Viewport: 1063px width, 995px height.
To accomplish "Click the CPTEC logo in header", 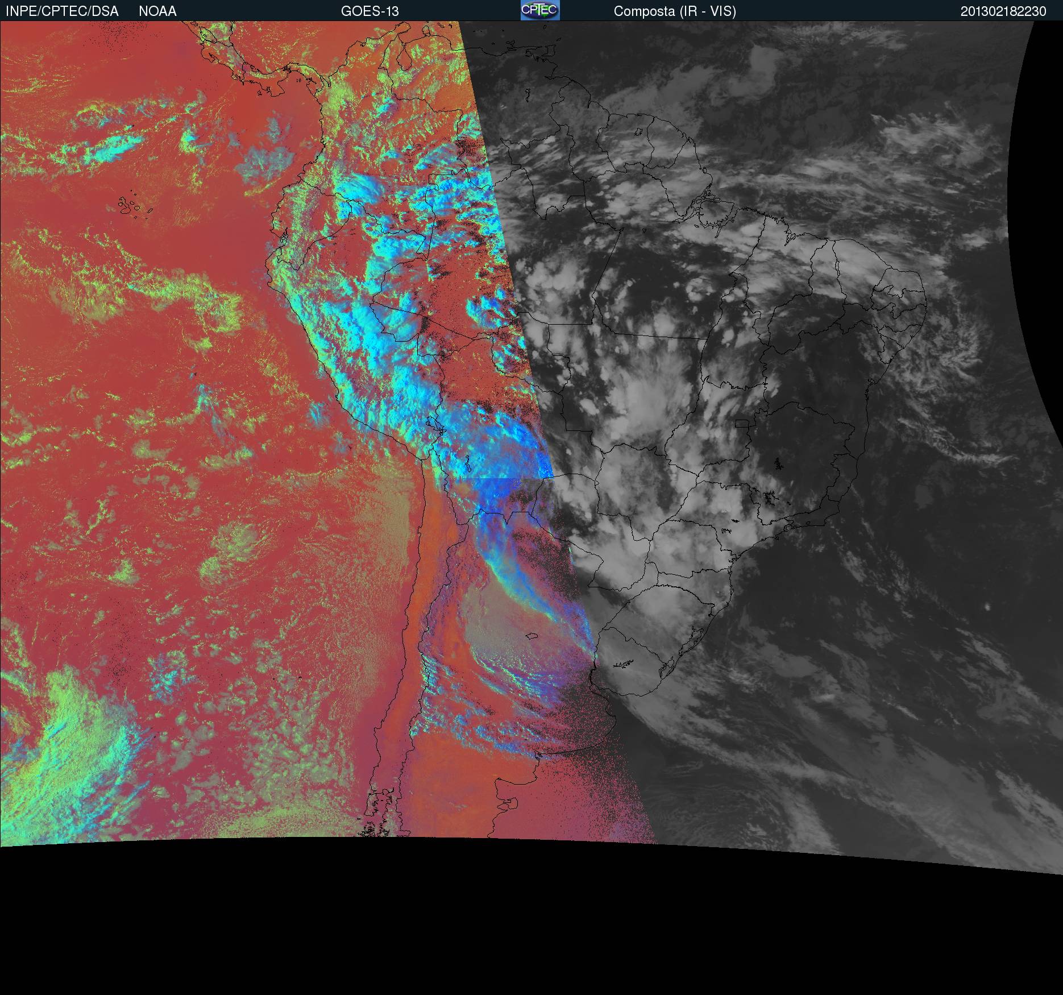I will point(540,10).
